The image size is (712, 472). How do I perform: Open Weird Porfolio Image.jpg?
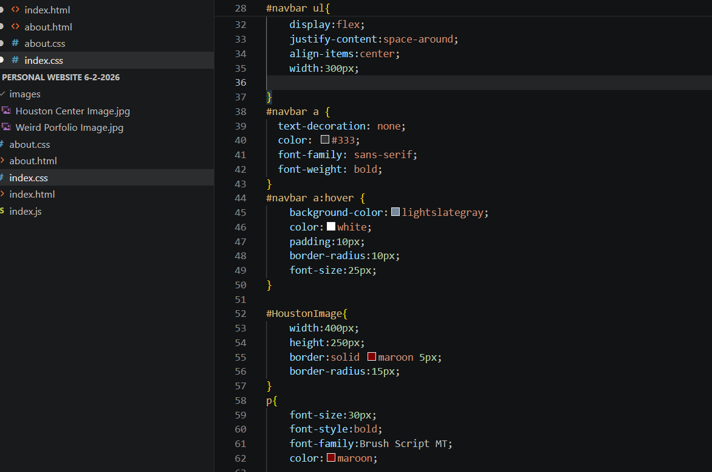(x=69, y=128)
